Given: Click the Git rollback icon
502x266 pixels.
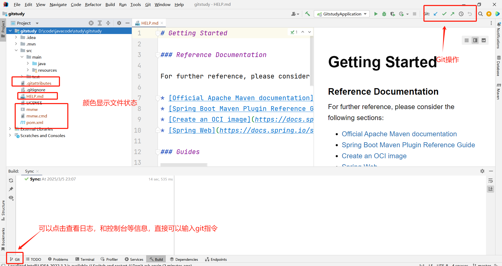Looking at the screenshot, I should coord(470,14).
